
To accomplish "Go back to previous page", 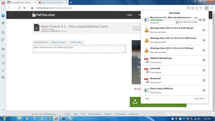I will point(9,8).
